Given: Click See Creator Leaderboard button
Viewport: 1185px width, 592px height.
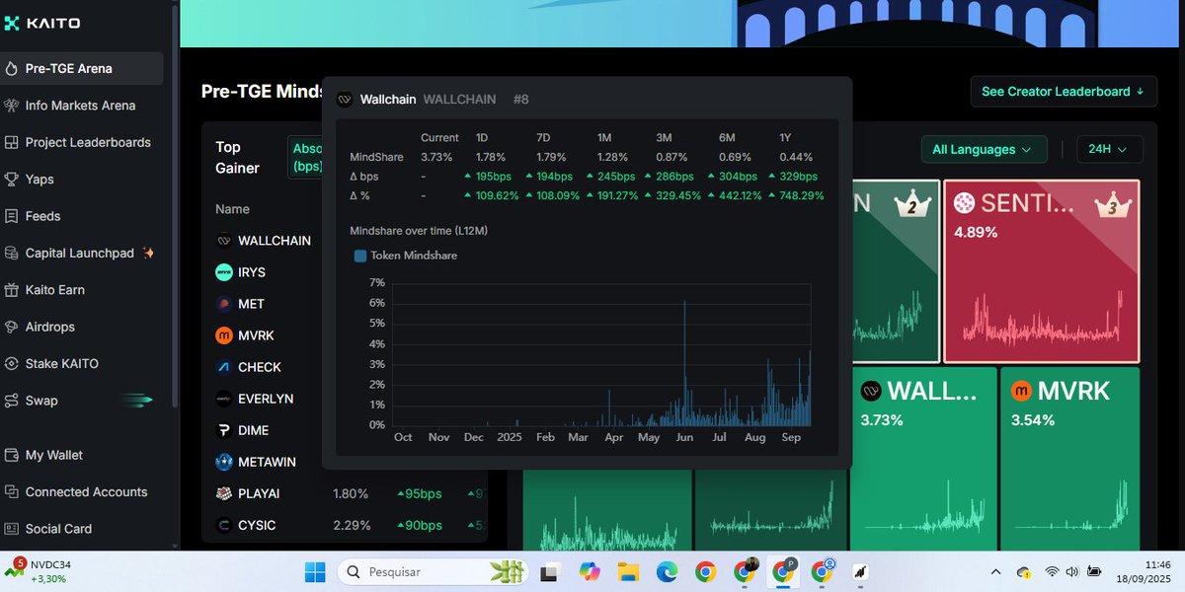Looking at the screenshot, I should [1063, 92].
